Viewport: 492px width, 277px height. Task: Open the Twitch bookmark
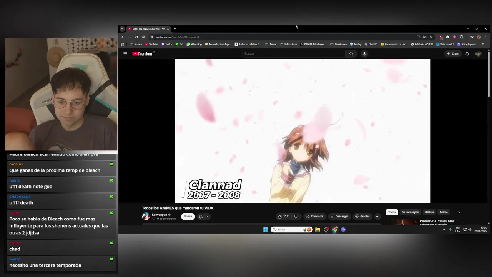coord(167,44)
